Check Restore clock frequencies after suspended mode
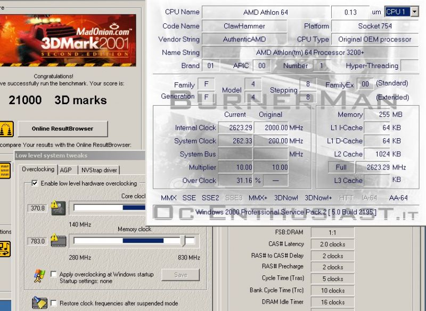This screenshot has height=311, width=426. pyautogui.click(x=54, y=303)
